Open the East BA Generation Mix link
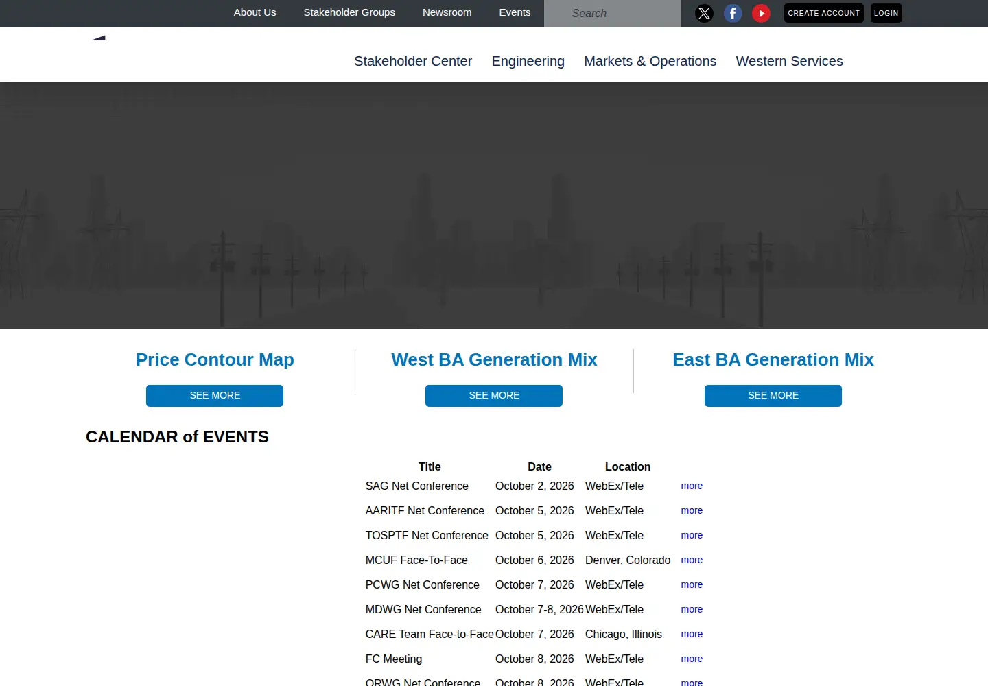988x686 pixels. click(x=773, y=359)
